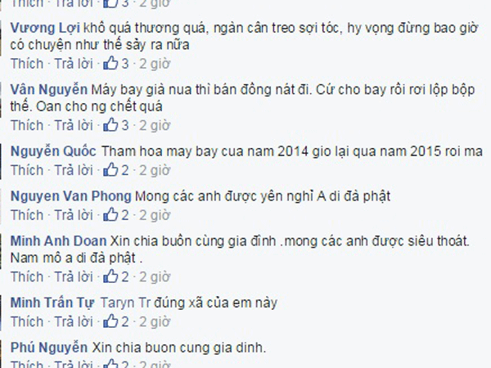The image size is (491, 368).
Task: Open Vương Lợi's profile name link
Action: click(x=45, y=28)
